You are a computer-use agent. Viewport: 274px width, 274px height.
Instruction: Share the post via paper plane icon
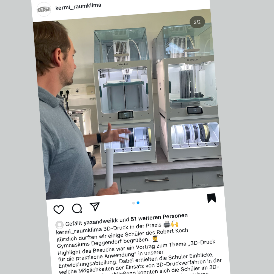tap(95, 207)
